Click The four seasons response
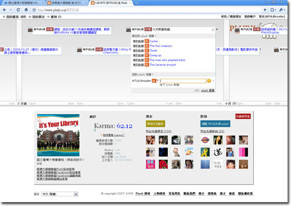 point(161,46)
